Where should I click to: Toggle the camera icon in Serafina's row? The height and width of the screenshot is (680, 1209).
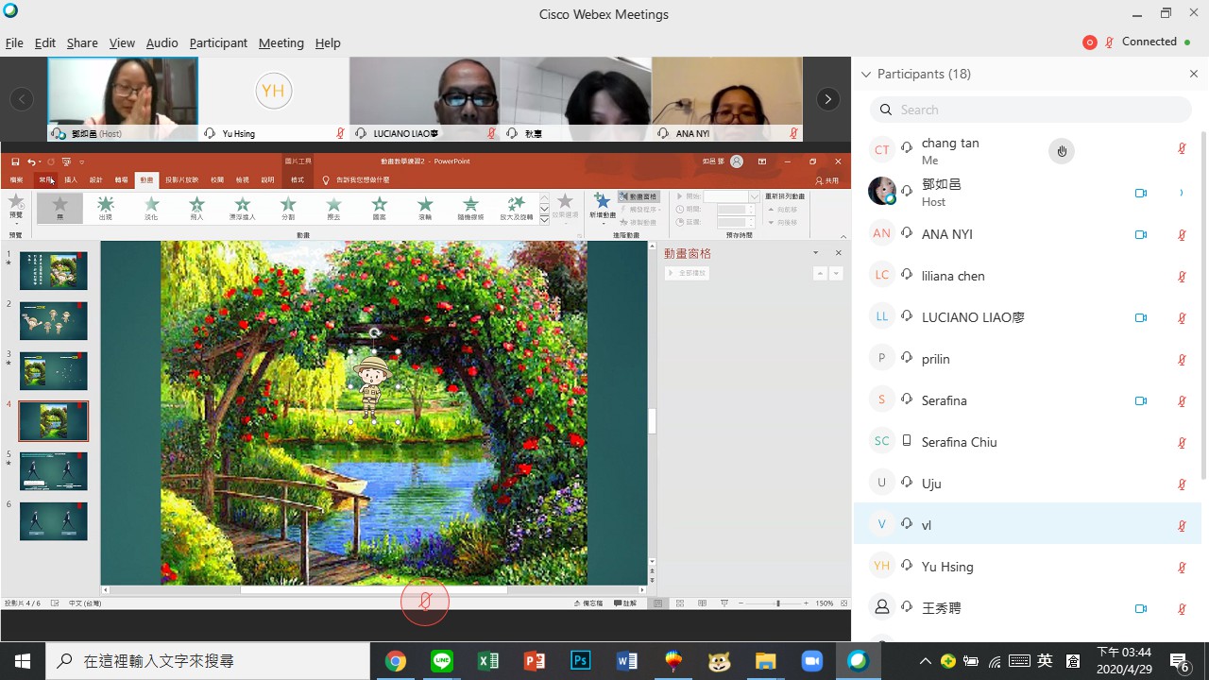(x=1140, y=400)
